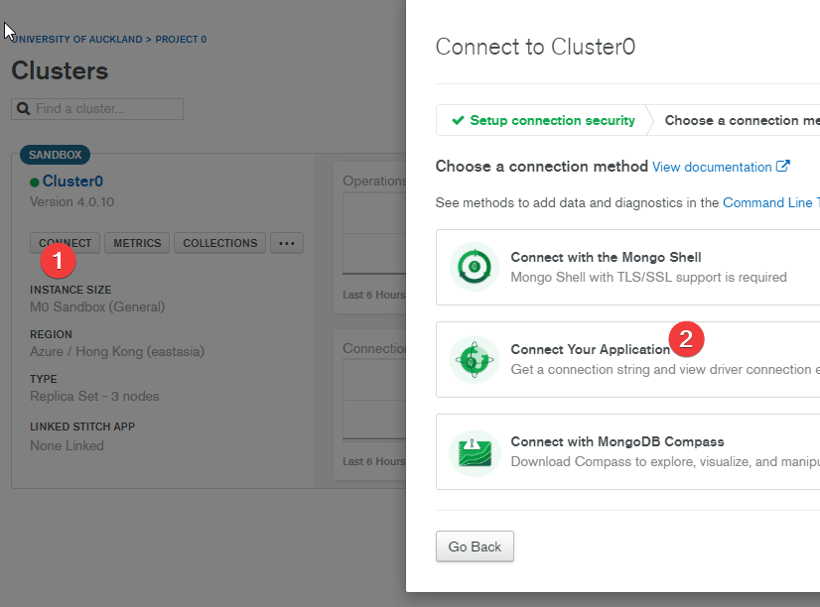Click the Connect to Cluster0 dialog title

(x=535, y=47)
